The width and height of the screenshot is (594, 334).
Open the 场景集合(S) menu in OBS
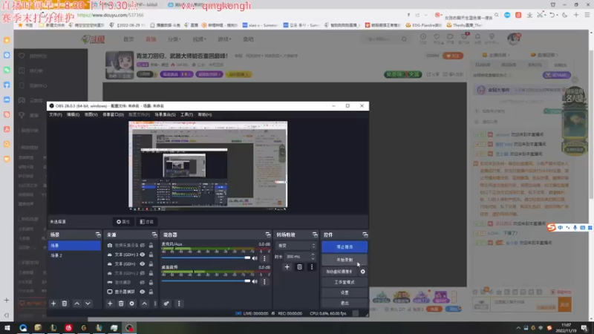[165, 114]
